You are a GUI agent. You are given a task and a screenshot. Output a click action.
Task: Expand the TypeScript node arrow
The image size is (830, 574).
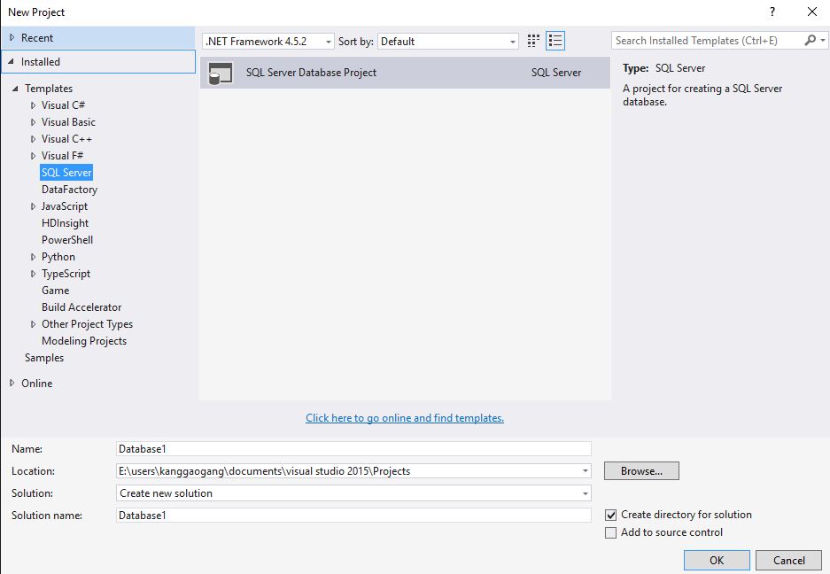coord(33,274)
